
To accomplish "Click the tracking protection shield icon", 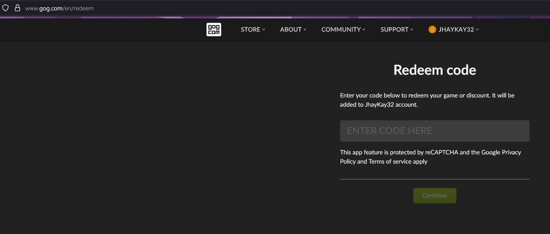I will (5, 8).
